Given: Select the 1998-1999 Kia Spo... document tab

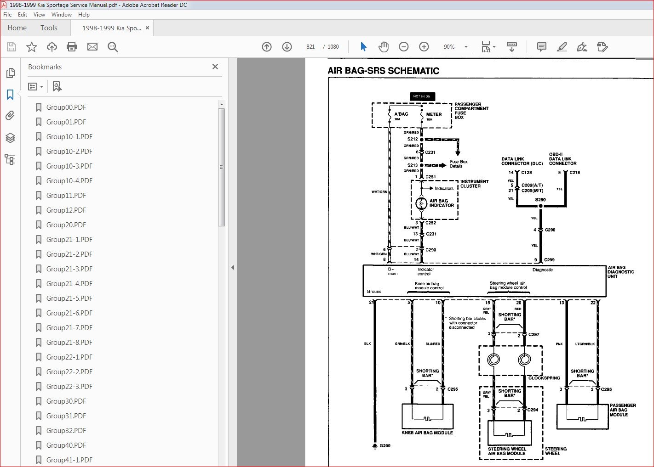Looking at the screenshot, I should click(x=112, y=28).
